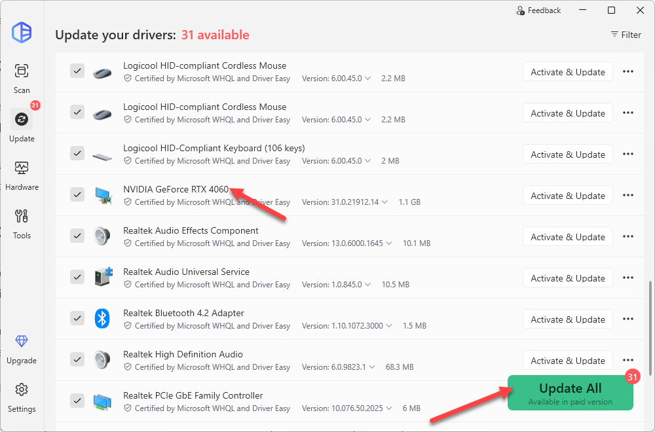
Task: Uncheck the NVIDIA GeForce RTX 4060 checkbox
Action: click(x=77, y=194)
